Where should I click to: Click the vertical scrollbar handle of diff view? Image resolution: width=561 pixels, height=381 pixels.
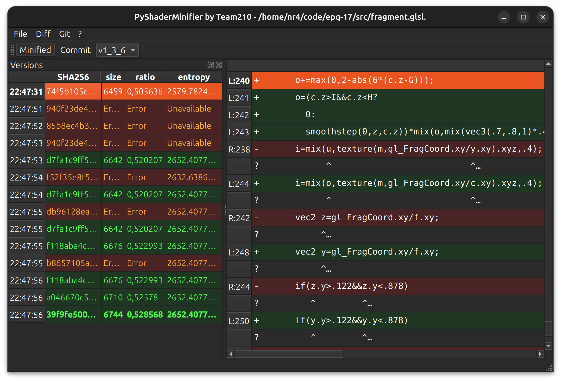(548, 329)
